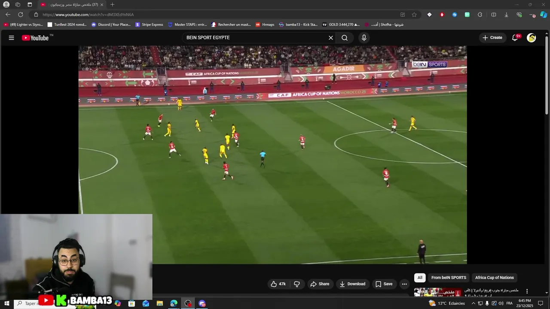Viewport: 550px width, 309px height.
Task: Open the Create button menu
Action: pos(492,38)
